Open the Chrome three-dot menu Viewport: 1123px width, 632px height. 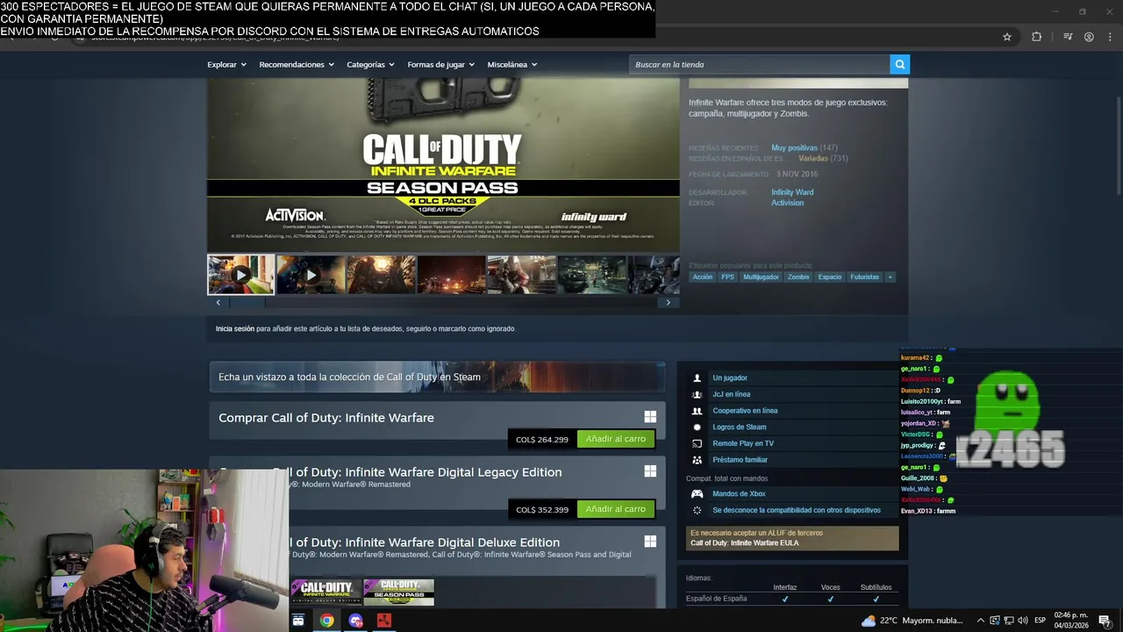1112,37
